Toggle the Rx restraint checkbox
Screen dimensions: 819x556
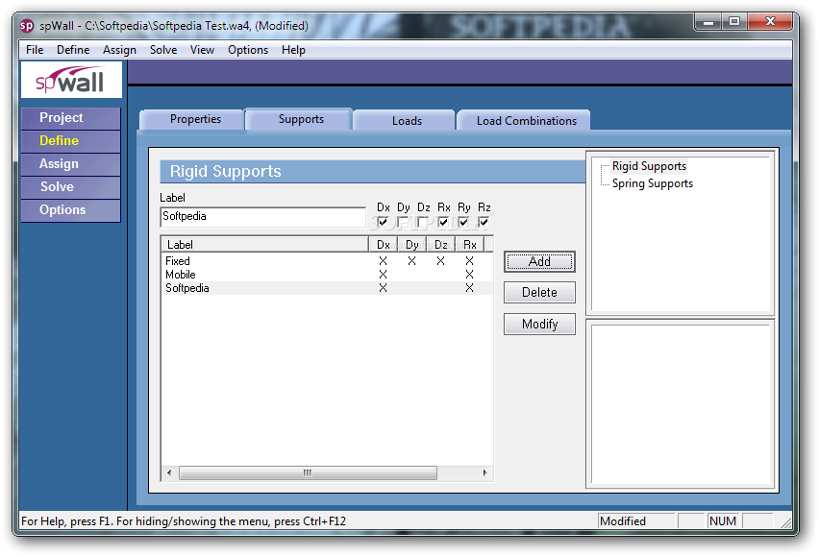point(443,222)
